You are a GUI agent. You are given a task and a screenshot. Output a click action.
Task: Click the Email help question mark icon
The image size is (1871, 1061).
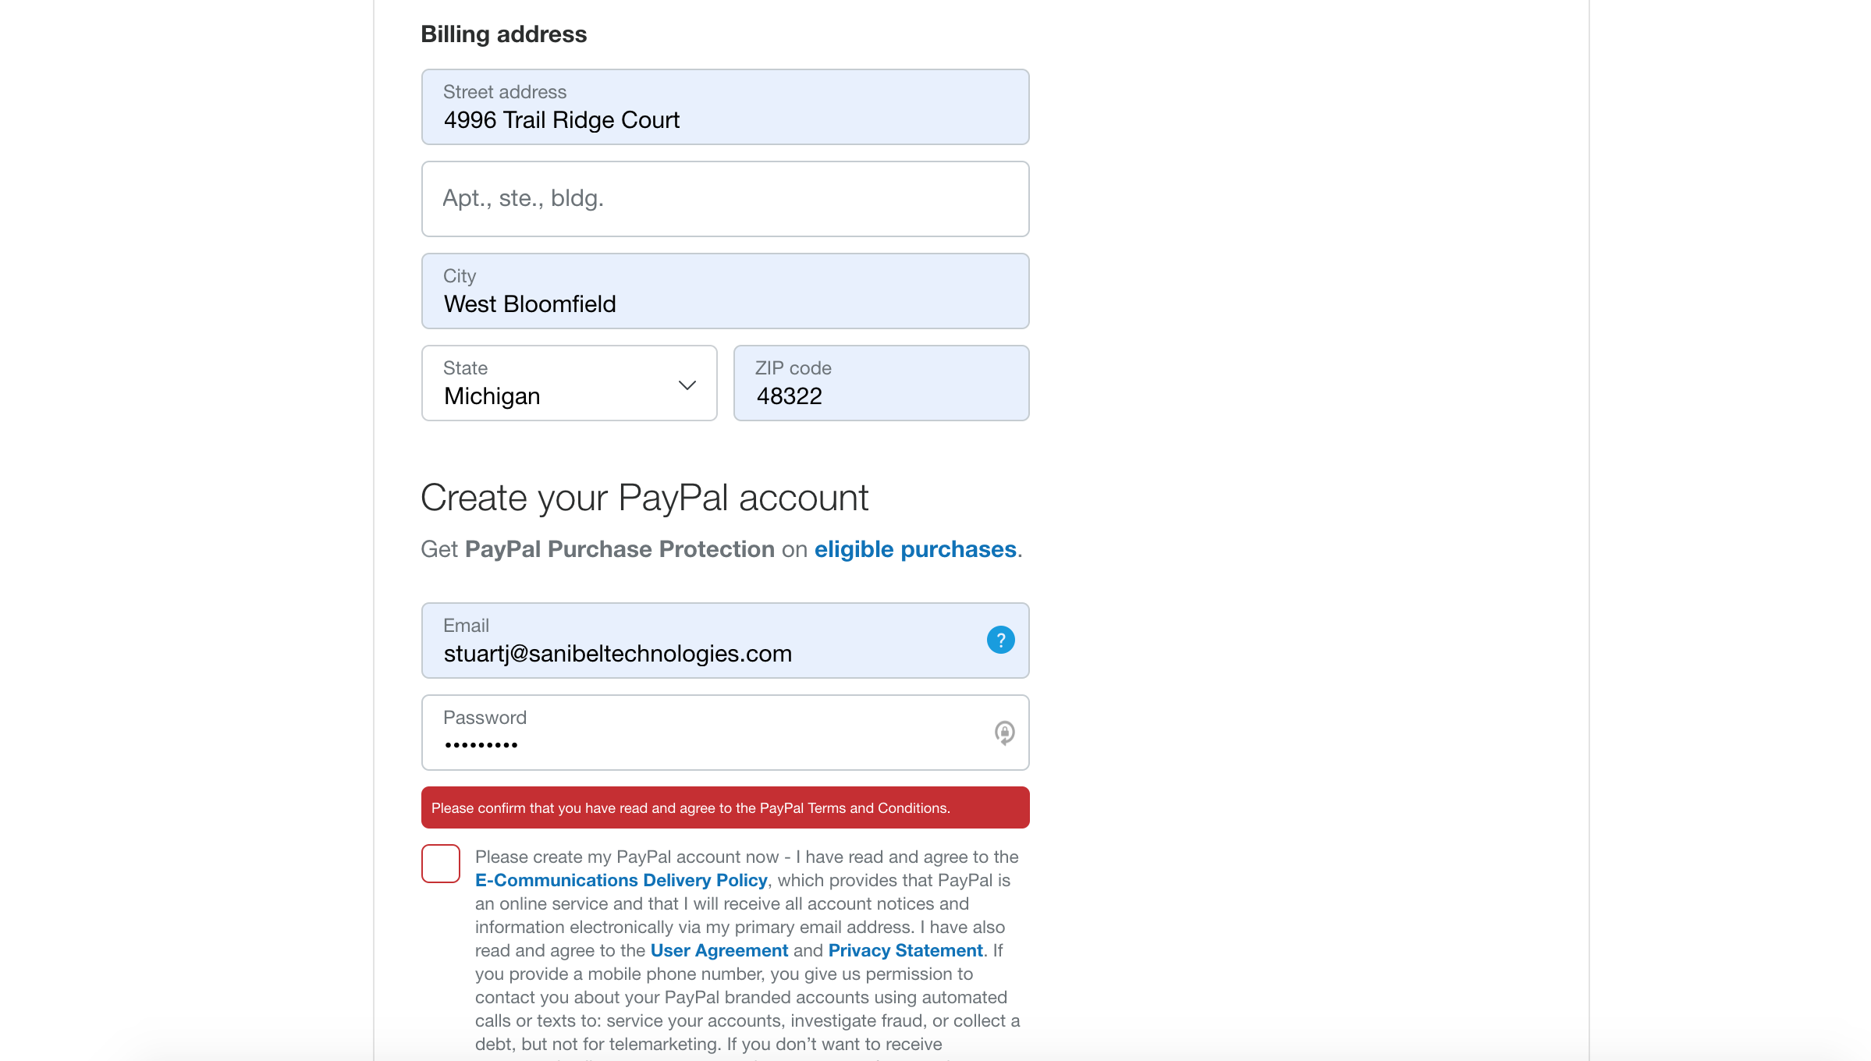(1000, 641)
